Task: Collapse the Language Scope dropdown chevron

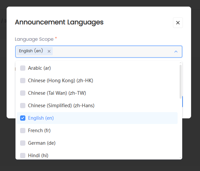Action: 176,52
